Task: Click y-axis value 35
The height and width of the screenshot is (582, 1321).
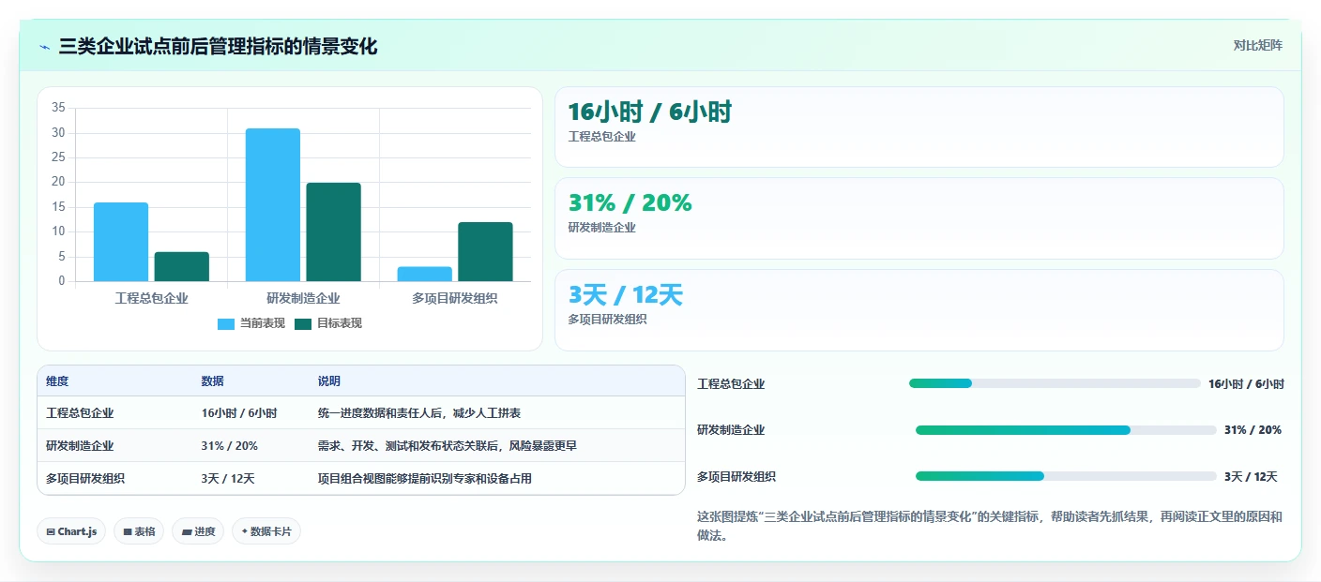Action: [58, 108]
